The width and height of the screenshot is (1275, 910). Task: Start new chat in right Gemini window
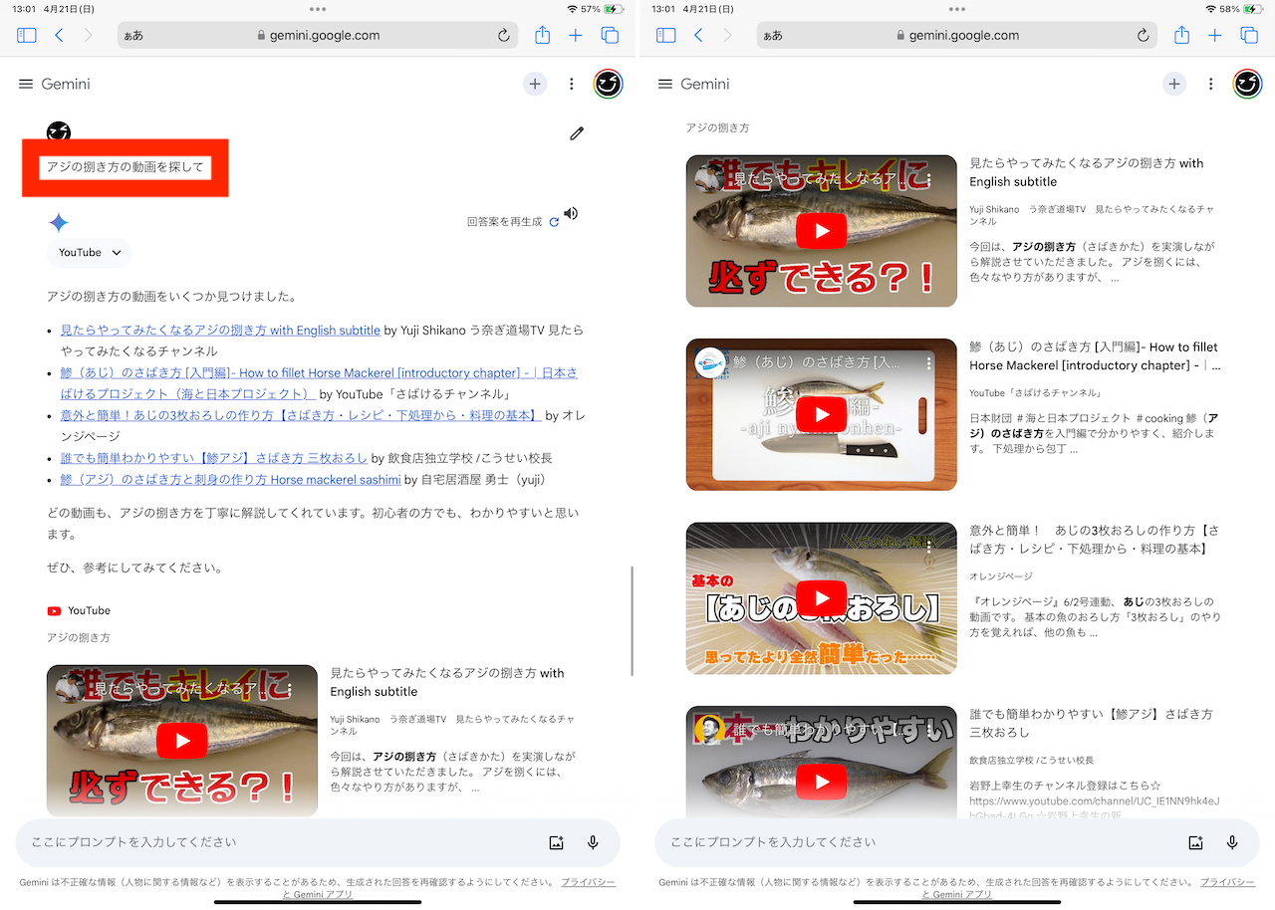(1174, 84)
